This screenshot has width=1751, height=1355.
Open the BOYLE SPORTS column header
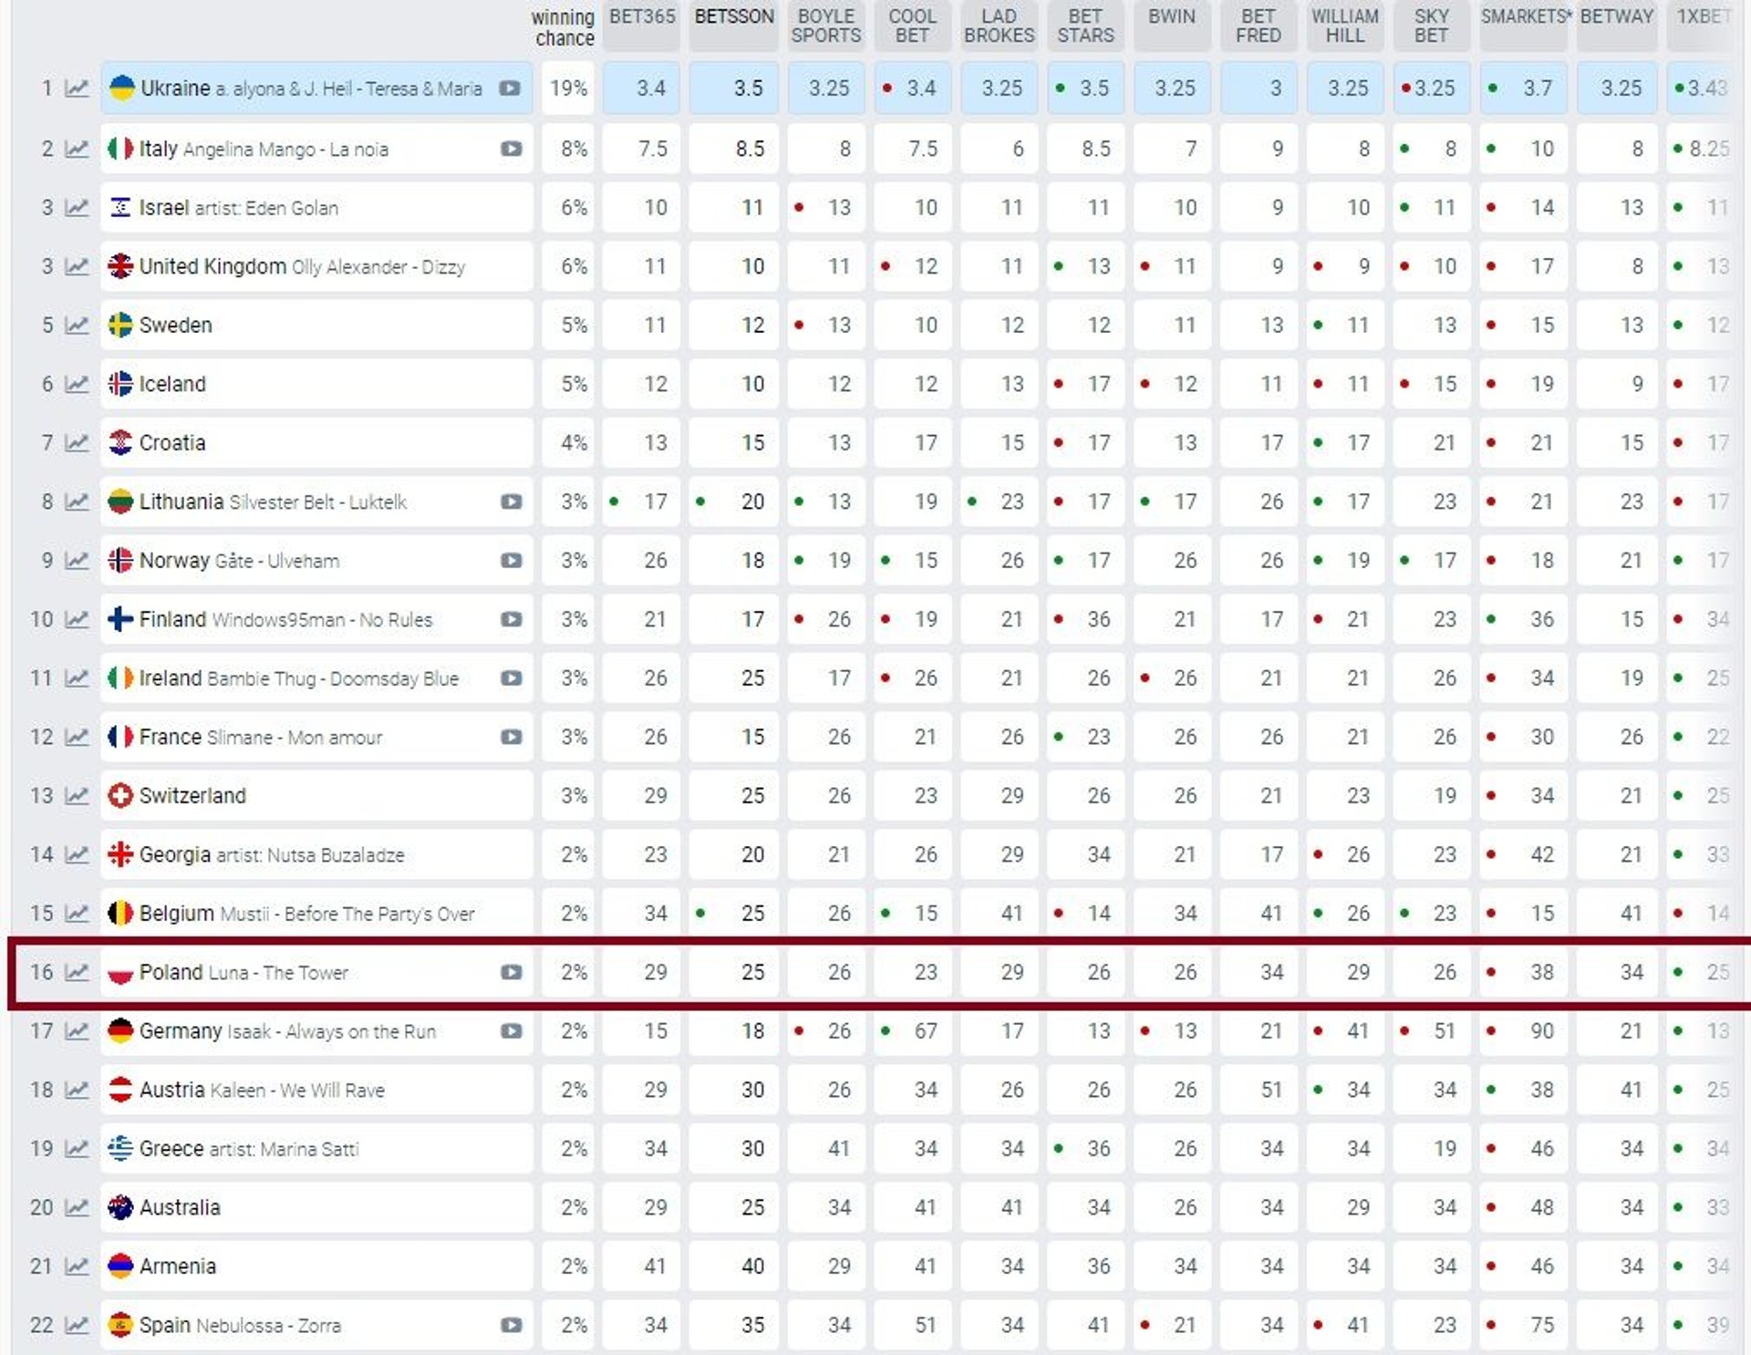click(x=826, y=26)
